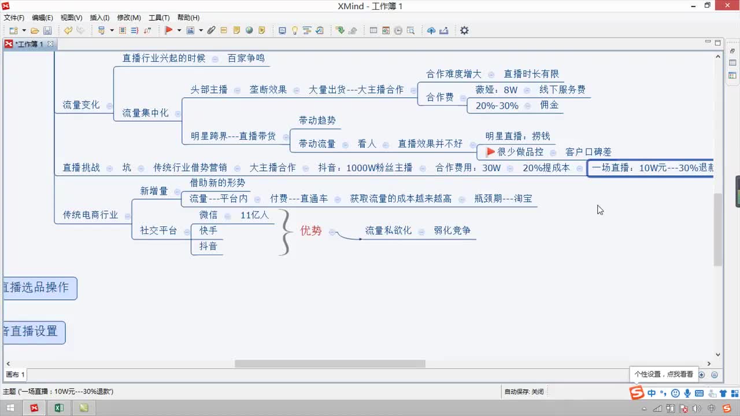The width and height of the screenshot is (740, 416).
Task: Open revision history clock icon
Action: 398,30
